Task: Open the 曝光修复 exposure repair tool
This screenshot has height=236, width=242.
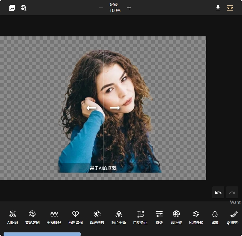Action: [x=97, y=217]
